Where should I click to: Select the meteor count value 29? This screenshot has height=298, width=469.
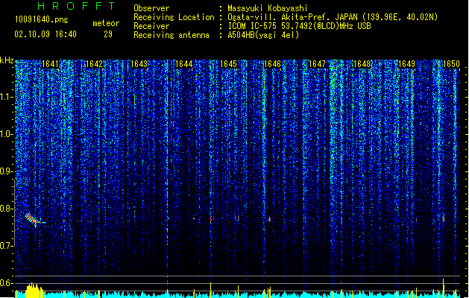[x=108, y=34]
